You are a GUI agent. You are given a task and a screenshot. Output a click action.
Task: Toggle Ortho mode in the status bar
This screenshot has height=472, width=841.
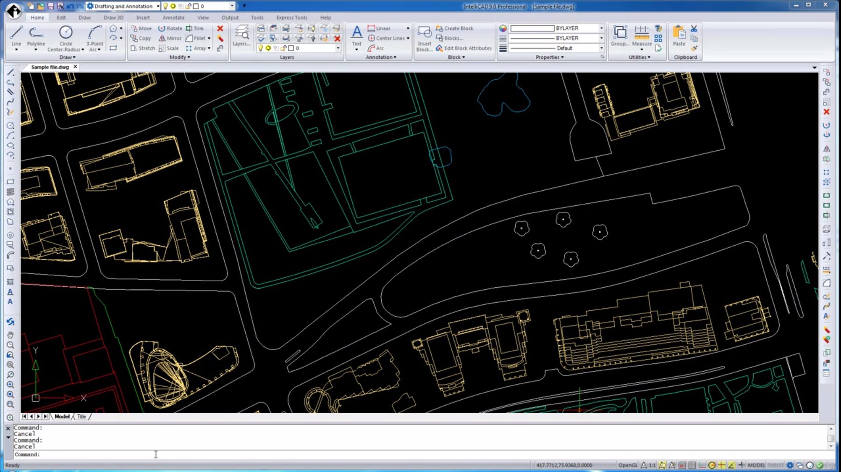(x=702, y=465)
